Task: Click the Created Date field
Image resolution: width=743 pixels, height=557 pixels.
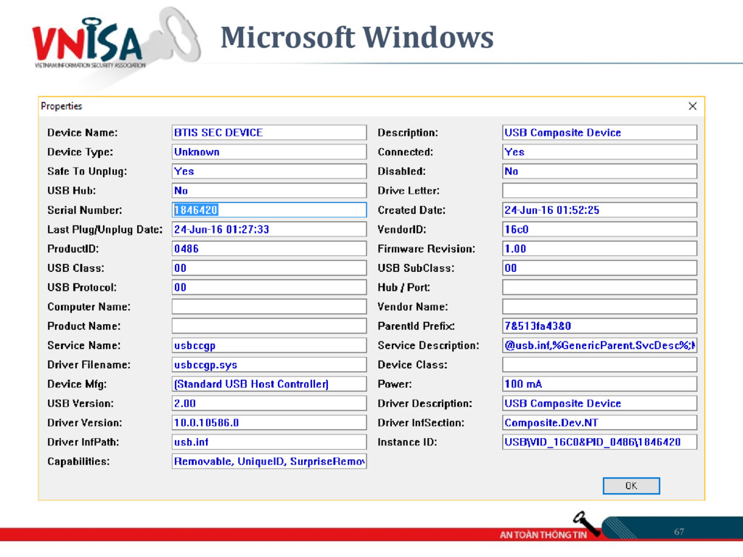Action: pyautogui.click(x=599, y=210)
